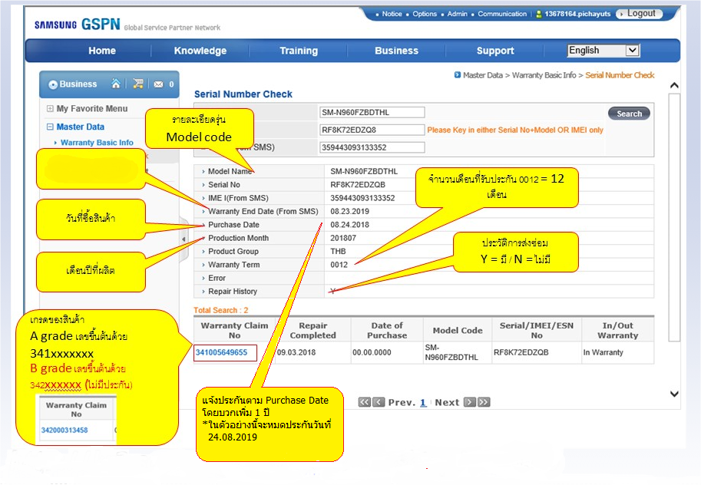Click the Next pagination text

pyautogui.click(x=447, y=402)
